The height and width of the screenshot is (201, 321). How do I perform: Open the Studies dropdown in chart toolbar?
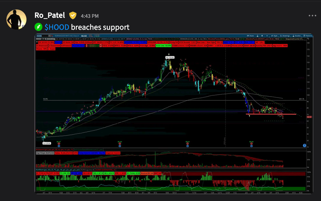296,36
